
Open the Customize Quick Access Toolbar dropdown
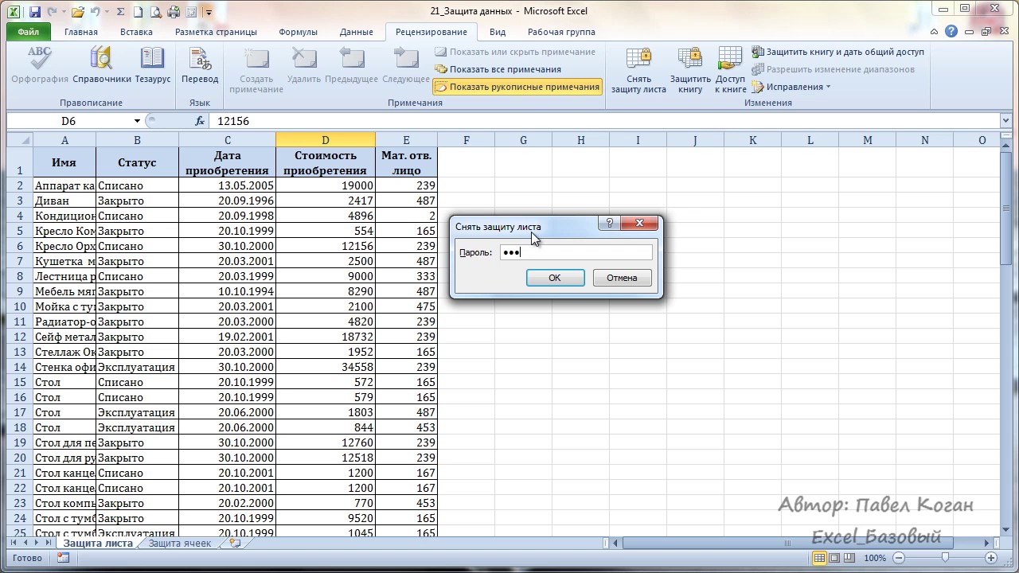(x=209, y=12)
